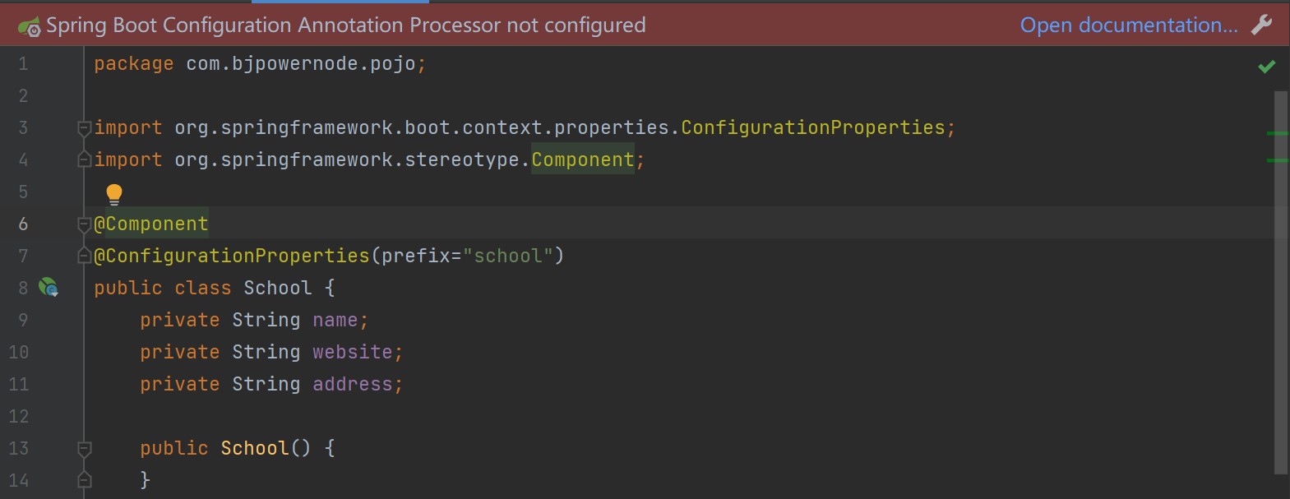This screenshot has width=1290, height=499.
Task: Click the Spring bean gutter icon beside School class
Action: tap(49, 287)
